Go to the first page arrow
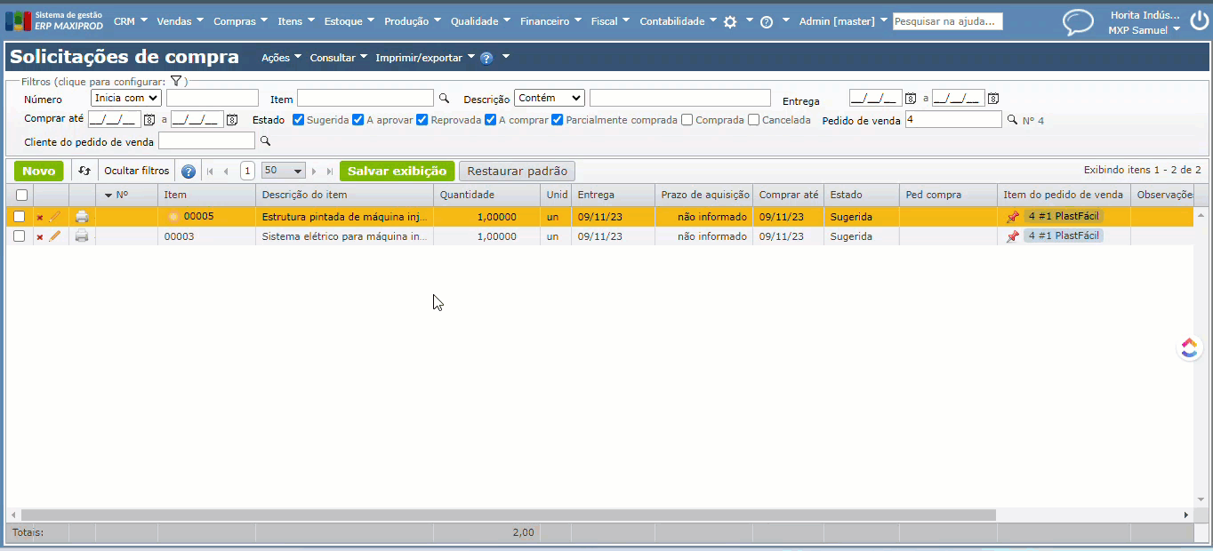 (x=211, y=172)
